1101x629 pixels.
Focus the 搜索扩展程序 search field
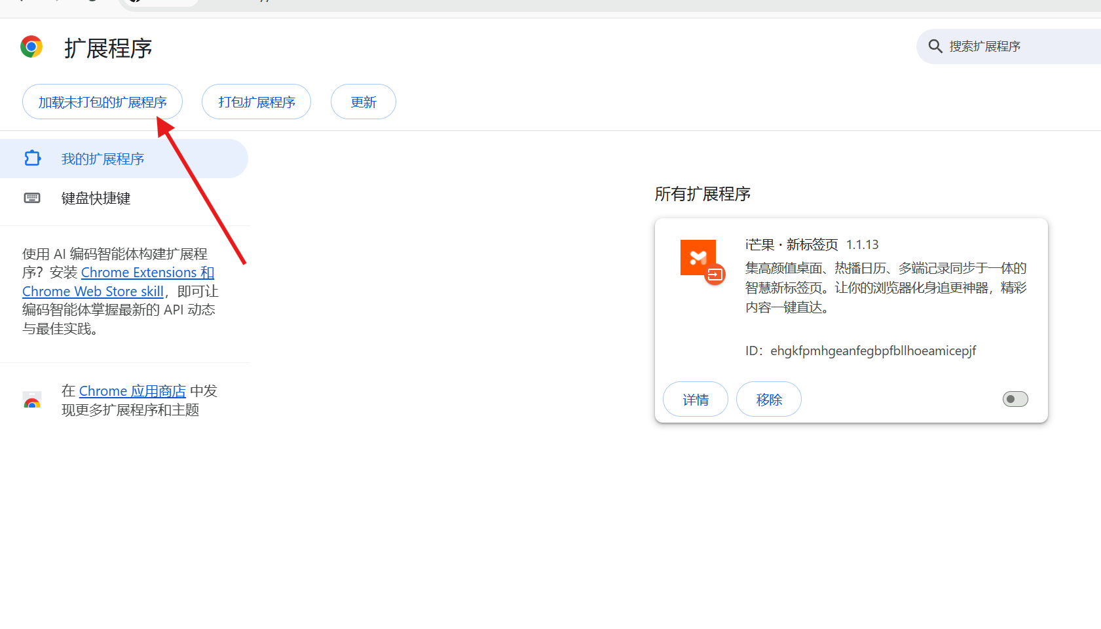tap(1009, 47)
